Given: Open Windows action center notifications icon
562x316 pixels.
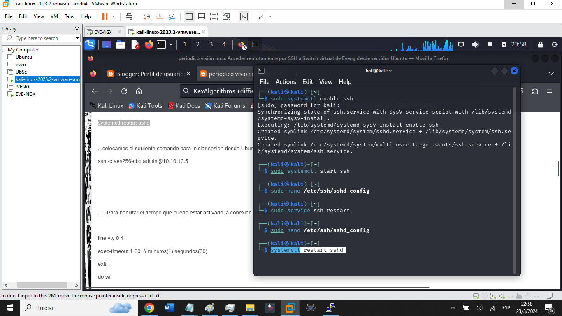Looking at the screenshot, I should pos(549,307).
